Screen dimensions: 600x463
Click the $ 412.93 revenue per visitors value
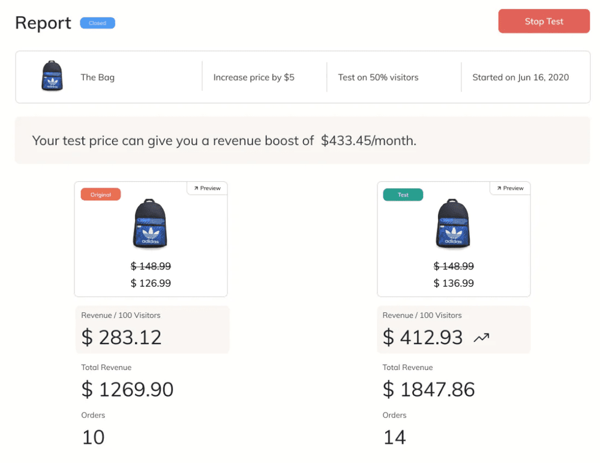[x=422, y=338]
